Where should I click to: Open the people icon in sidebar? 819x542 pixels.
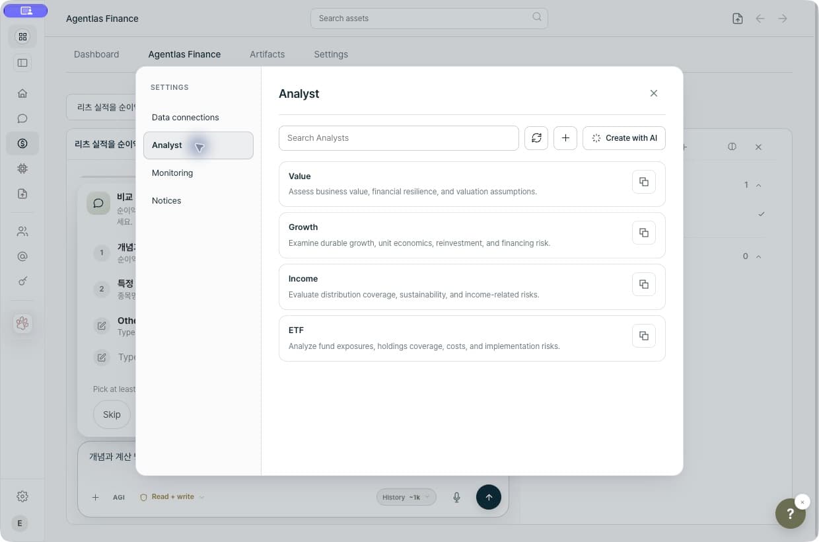(22, 231)
